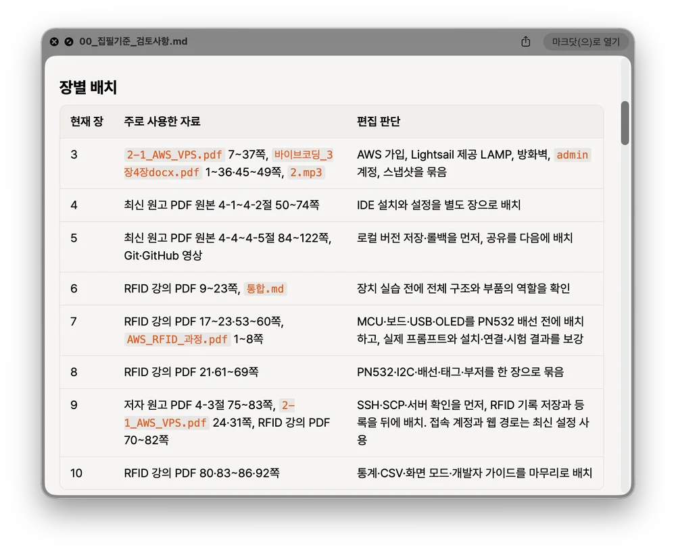Click the inline code '통합.md'

[x=265, y=288]
